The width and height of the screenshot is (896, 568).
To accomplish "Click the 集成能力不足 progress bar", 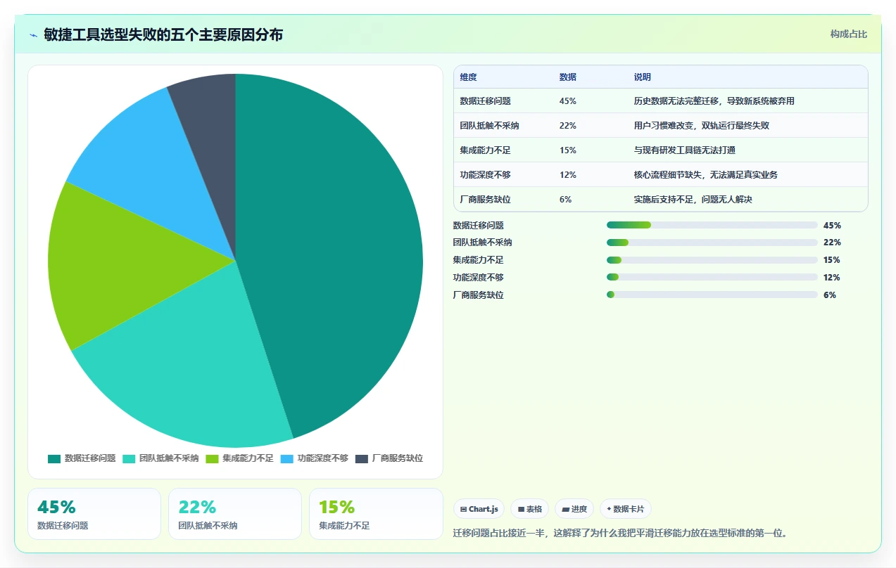I will [x=712, y=260].
